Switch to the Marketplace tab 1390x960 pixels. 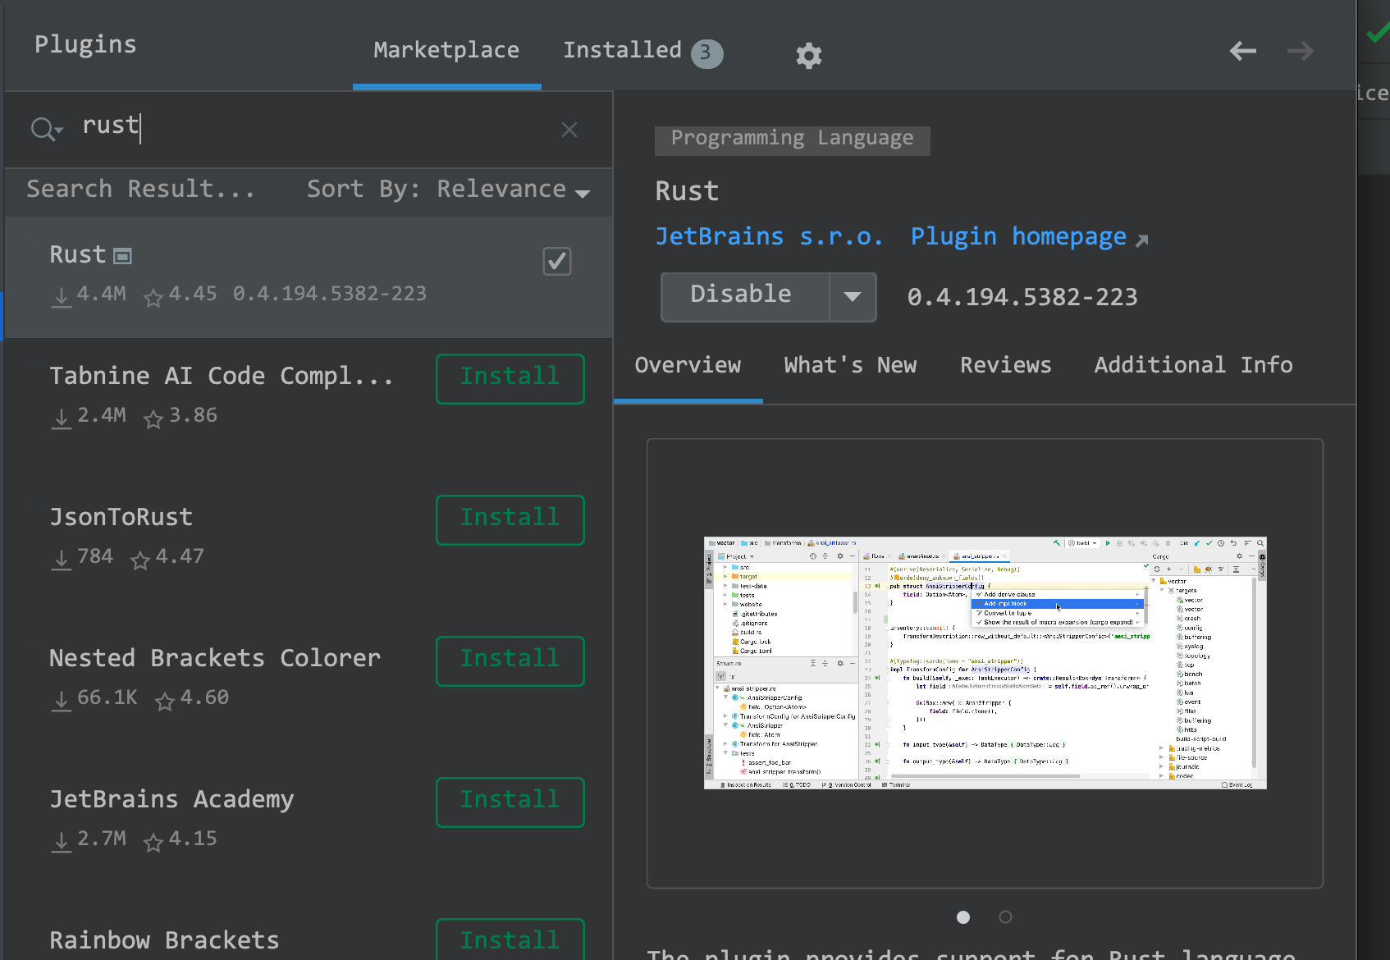(x=446, y=50)
